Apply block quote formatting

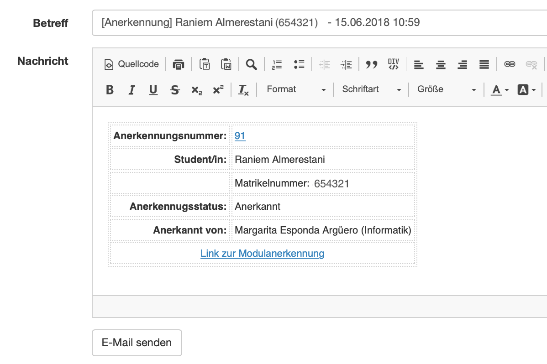372,64
